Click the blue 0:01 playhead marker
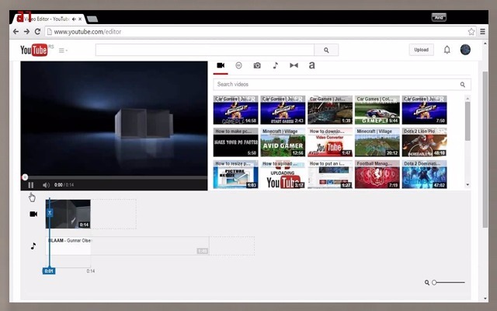 pyautogui.click(x=49, y=271)
